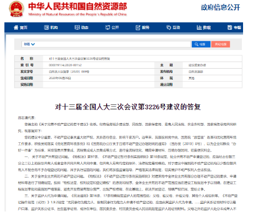Click the house icon for 首页
Viewport: 270px width, 217px height.
pyautogui.click(x=16, y=27)
